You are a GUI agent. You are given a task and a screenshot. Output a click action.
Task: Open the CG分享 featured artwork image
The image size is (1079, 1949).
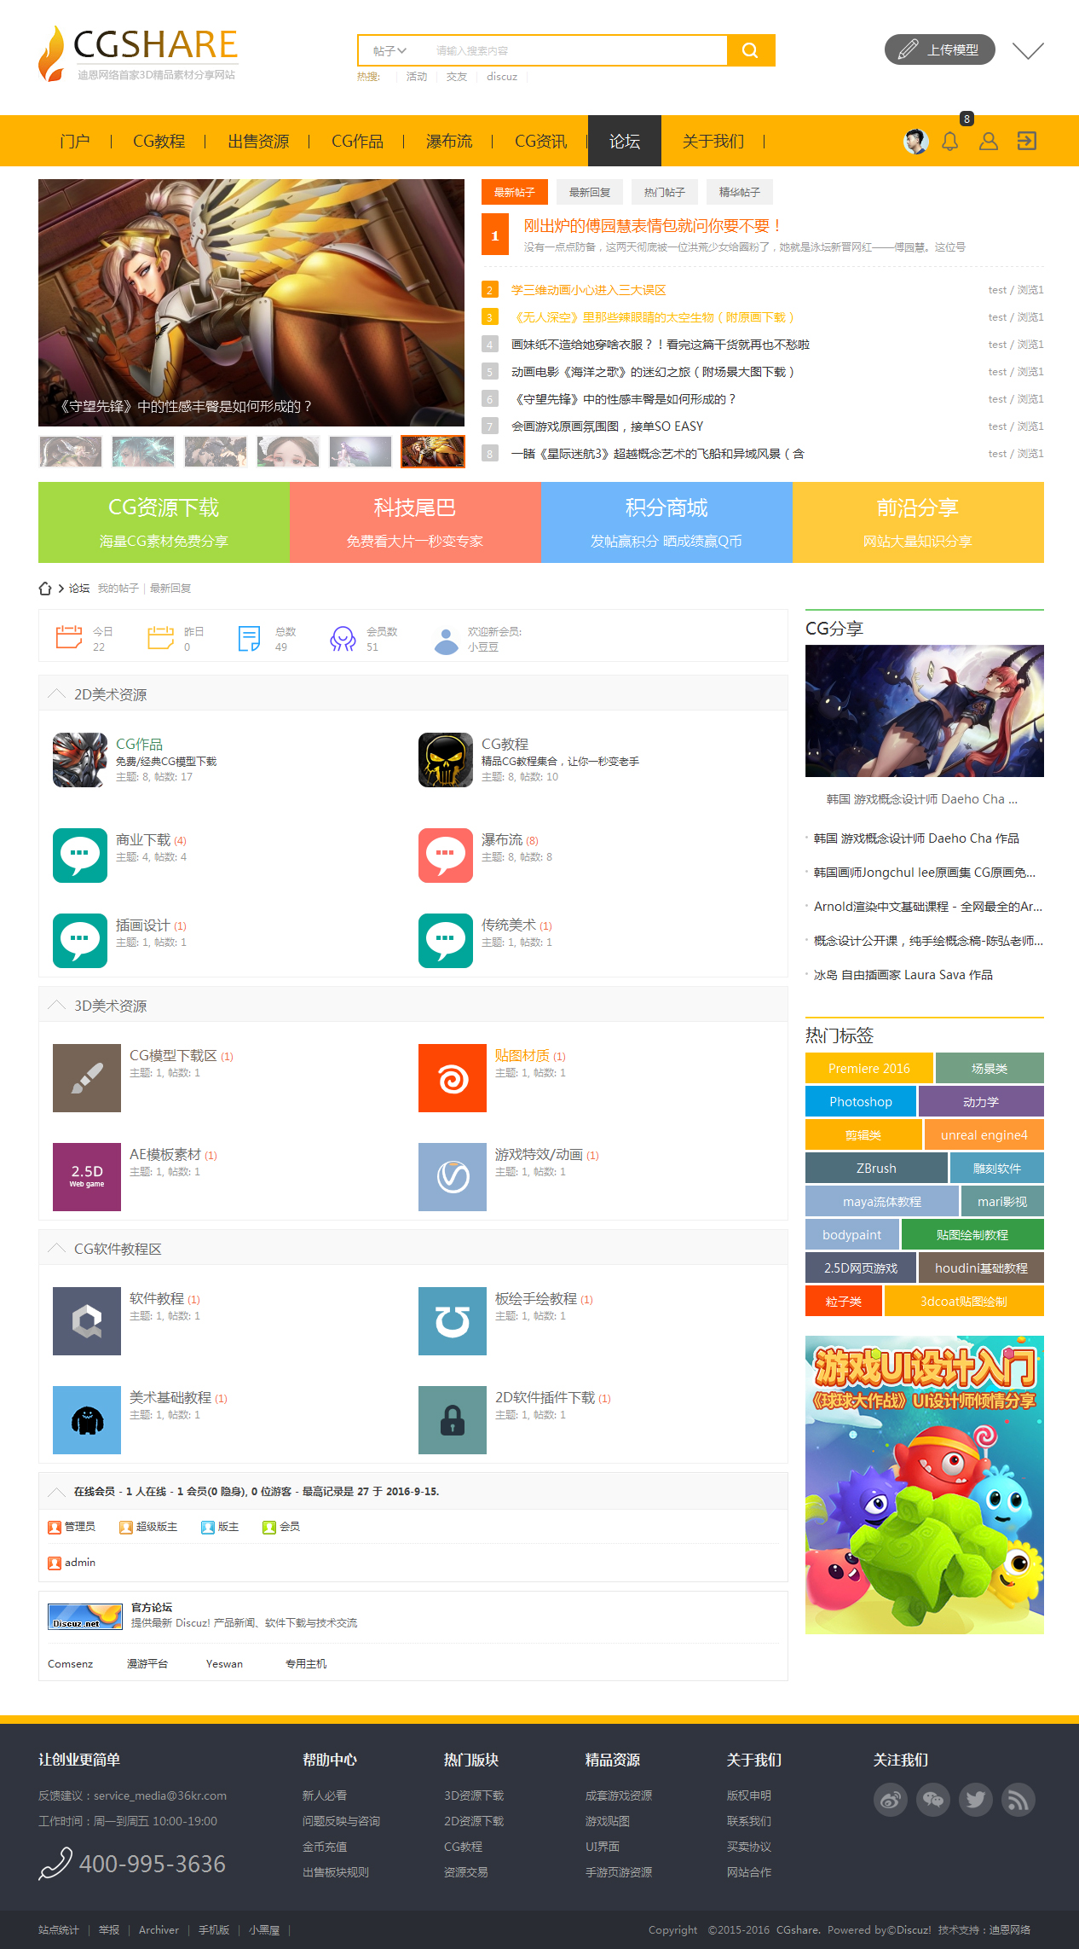(x=925, y=711)
